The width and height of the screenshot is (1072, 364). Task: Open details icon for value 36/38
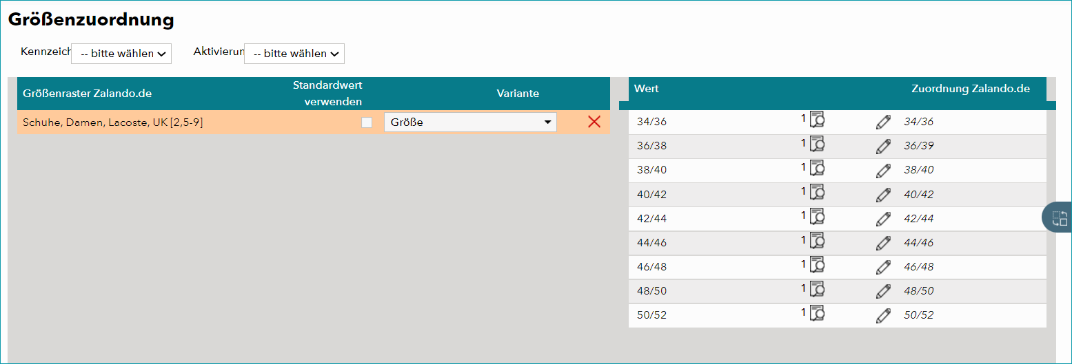[817, 144]
